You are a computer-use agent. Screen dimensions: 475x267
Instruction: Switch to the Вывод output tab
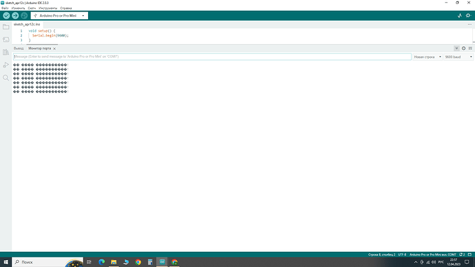click(x=19, y=48)
